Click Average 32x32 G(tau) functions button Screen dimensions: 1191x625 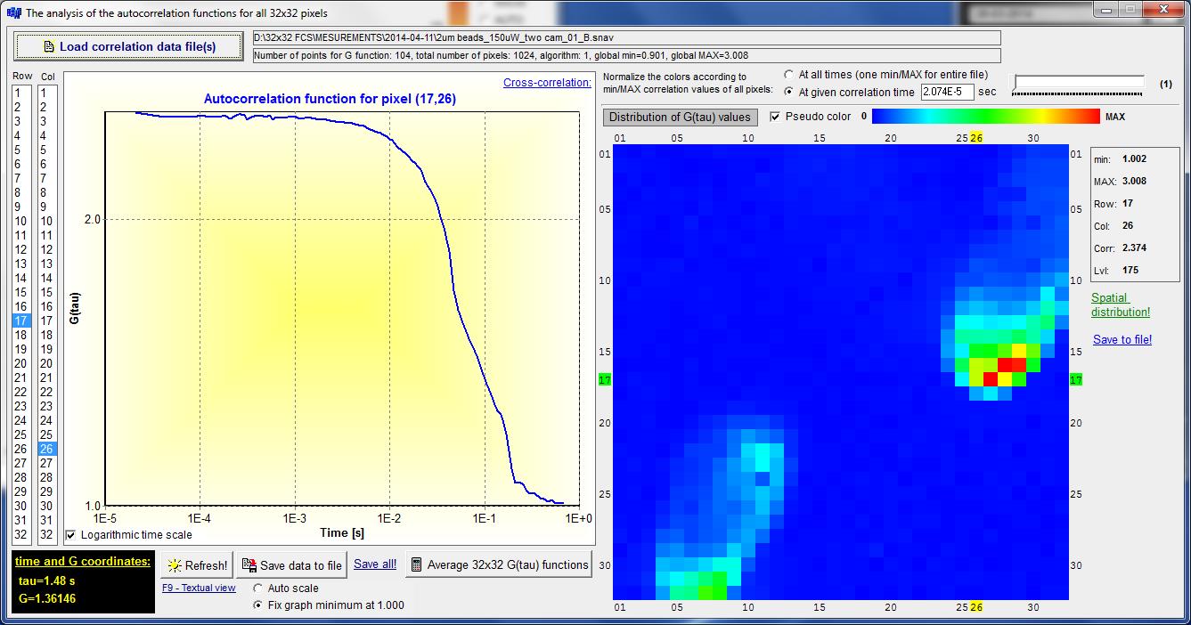pos(499,564)
